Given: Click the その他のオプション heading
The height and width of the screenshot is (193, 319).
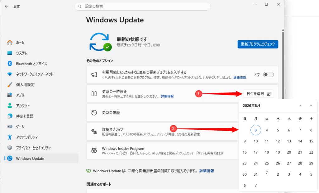Looking at the screenshot, I should pyautogui.click(x=99, y=61).
